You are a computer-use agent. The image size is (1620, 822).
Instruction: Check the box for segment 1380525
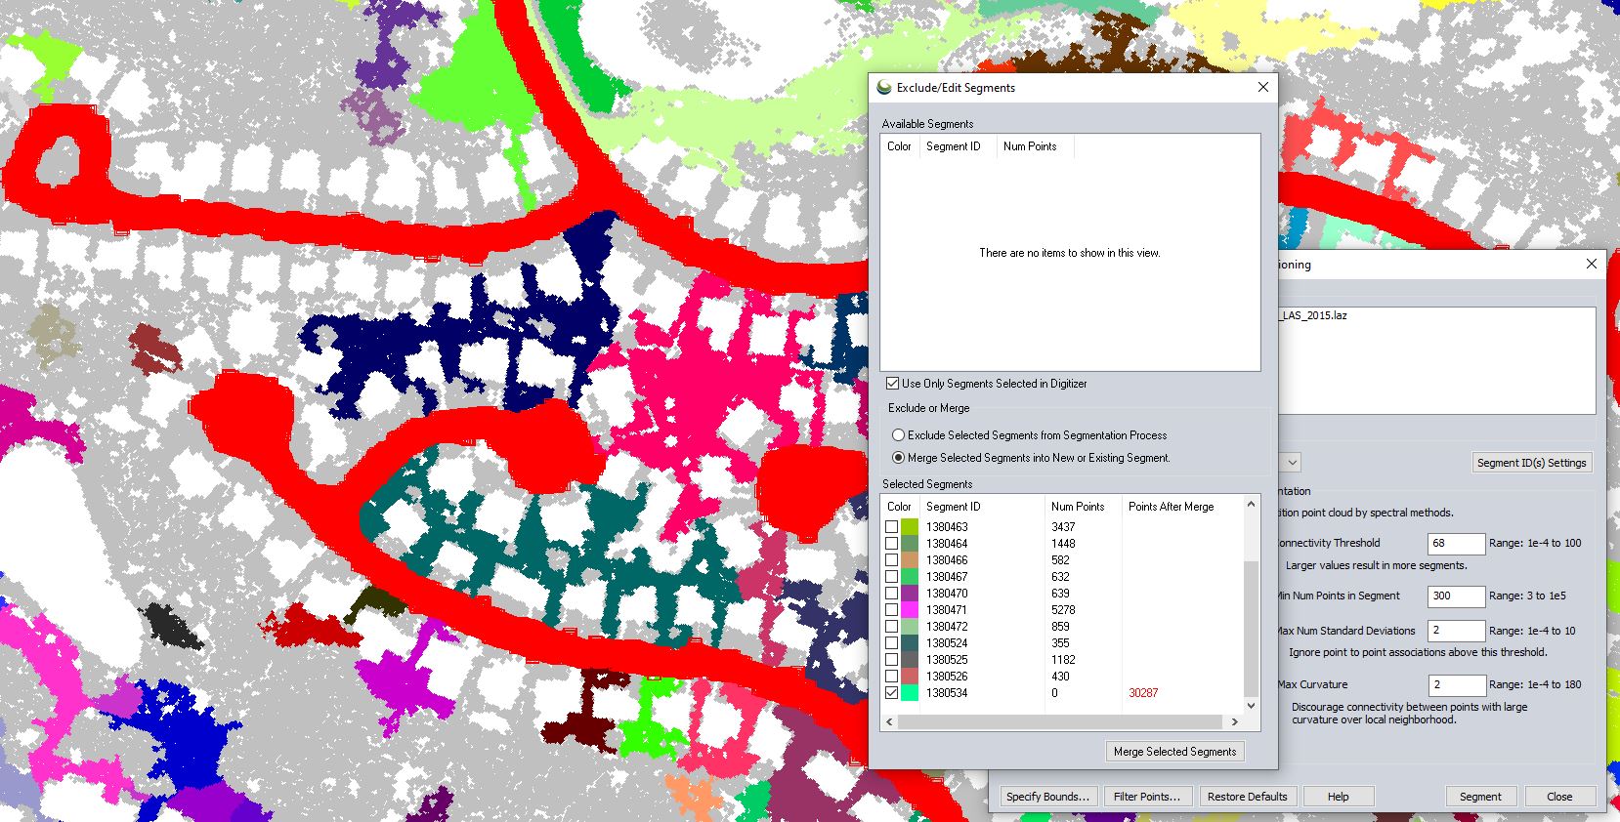(x=891, y=660)
